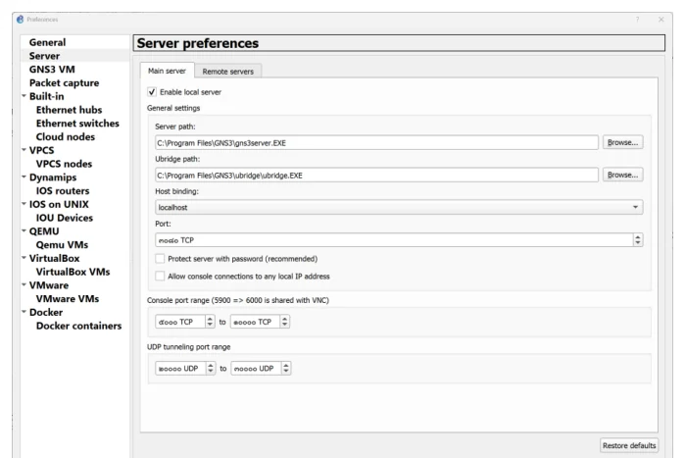Click UDP tunneling end port field

click(256, 369)
